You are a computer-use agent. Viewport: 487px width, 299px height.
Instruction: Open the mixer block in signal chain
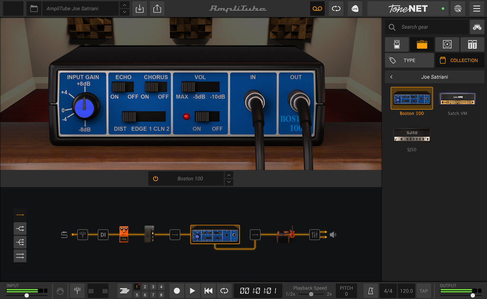[x=314, y=234]
